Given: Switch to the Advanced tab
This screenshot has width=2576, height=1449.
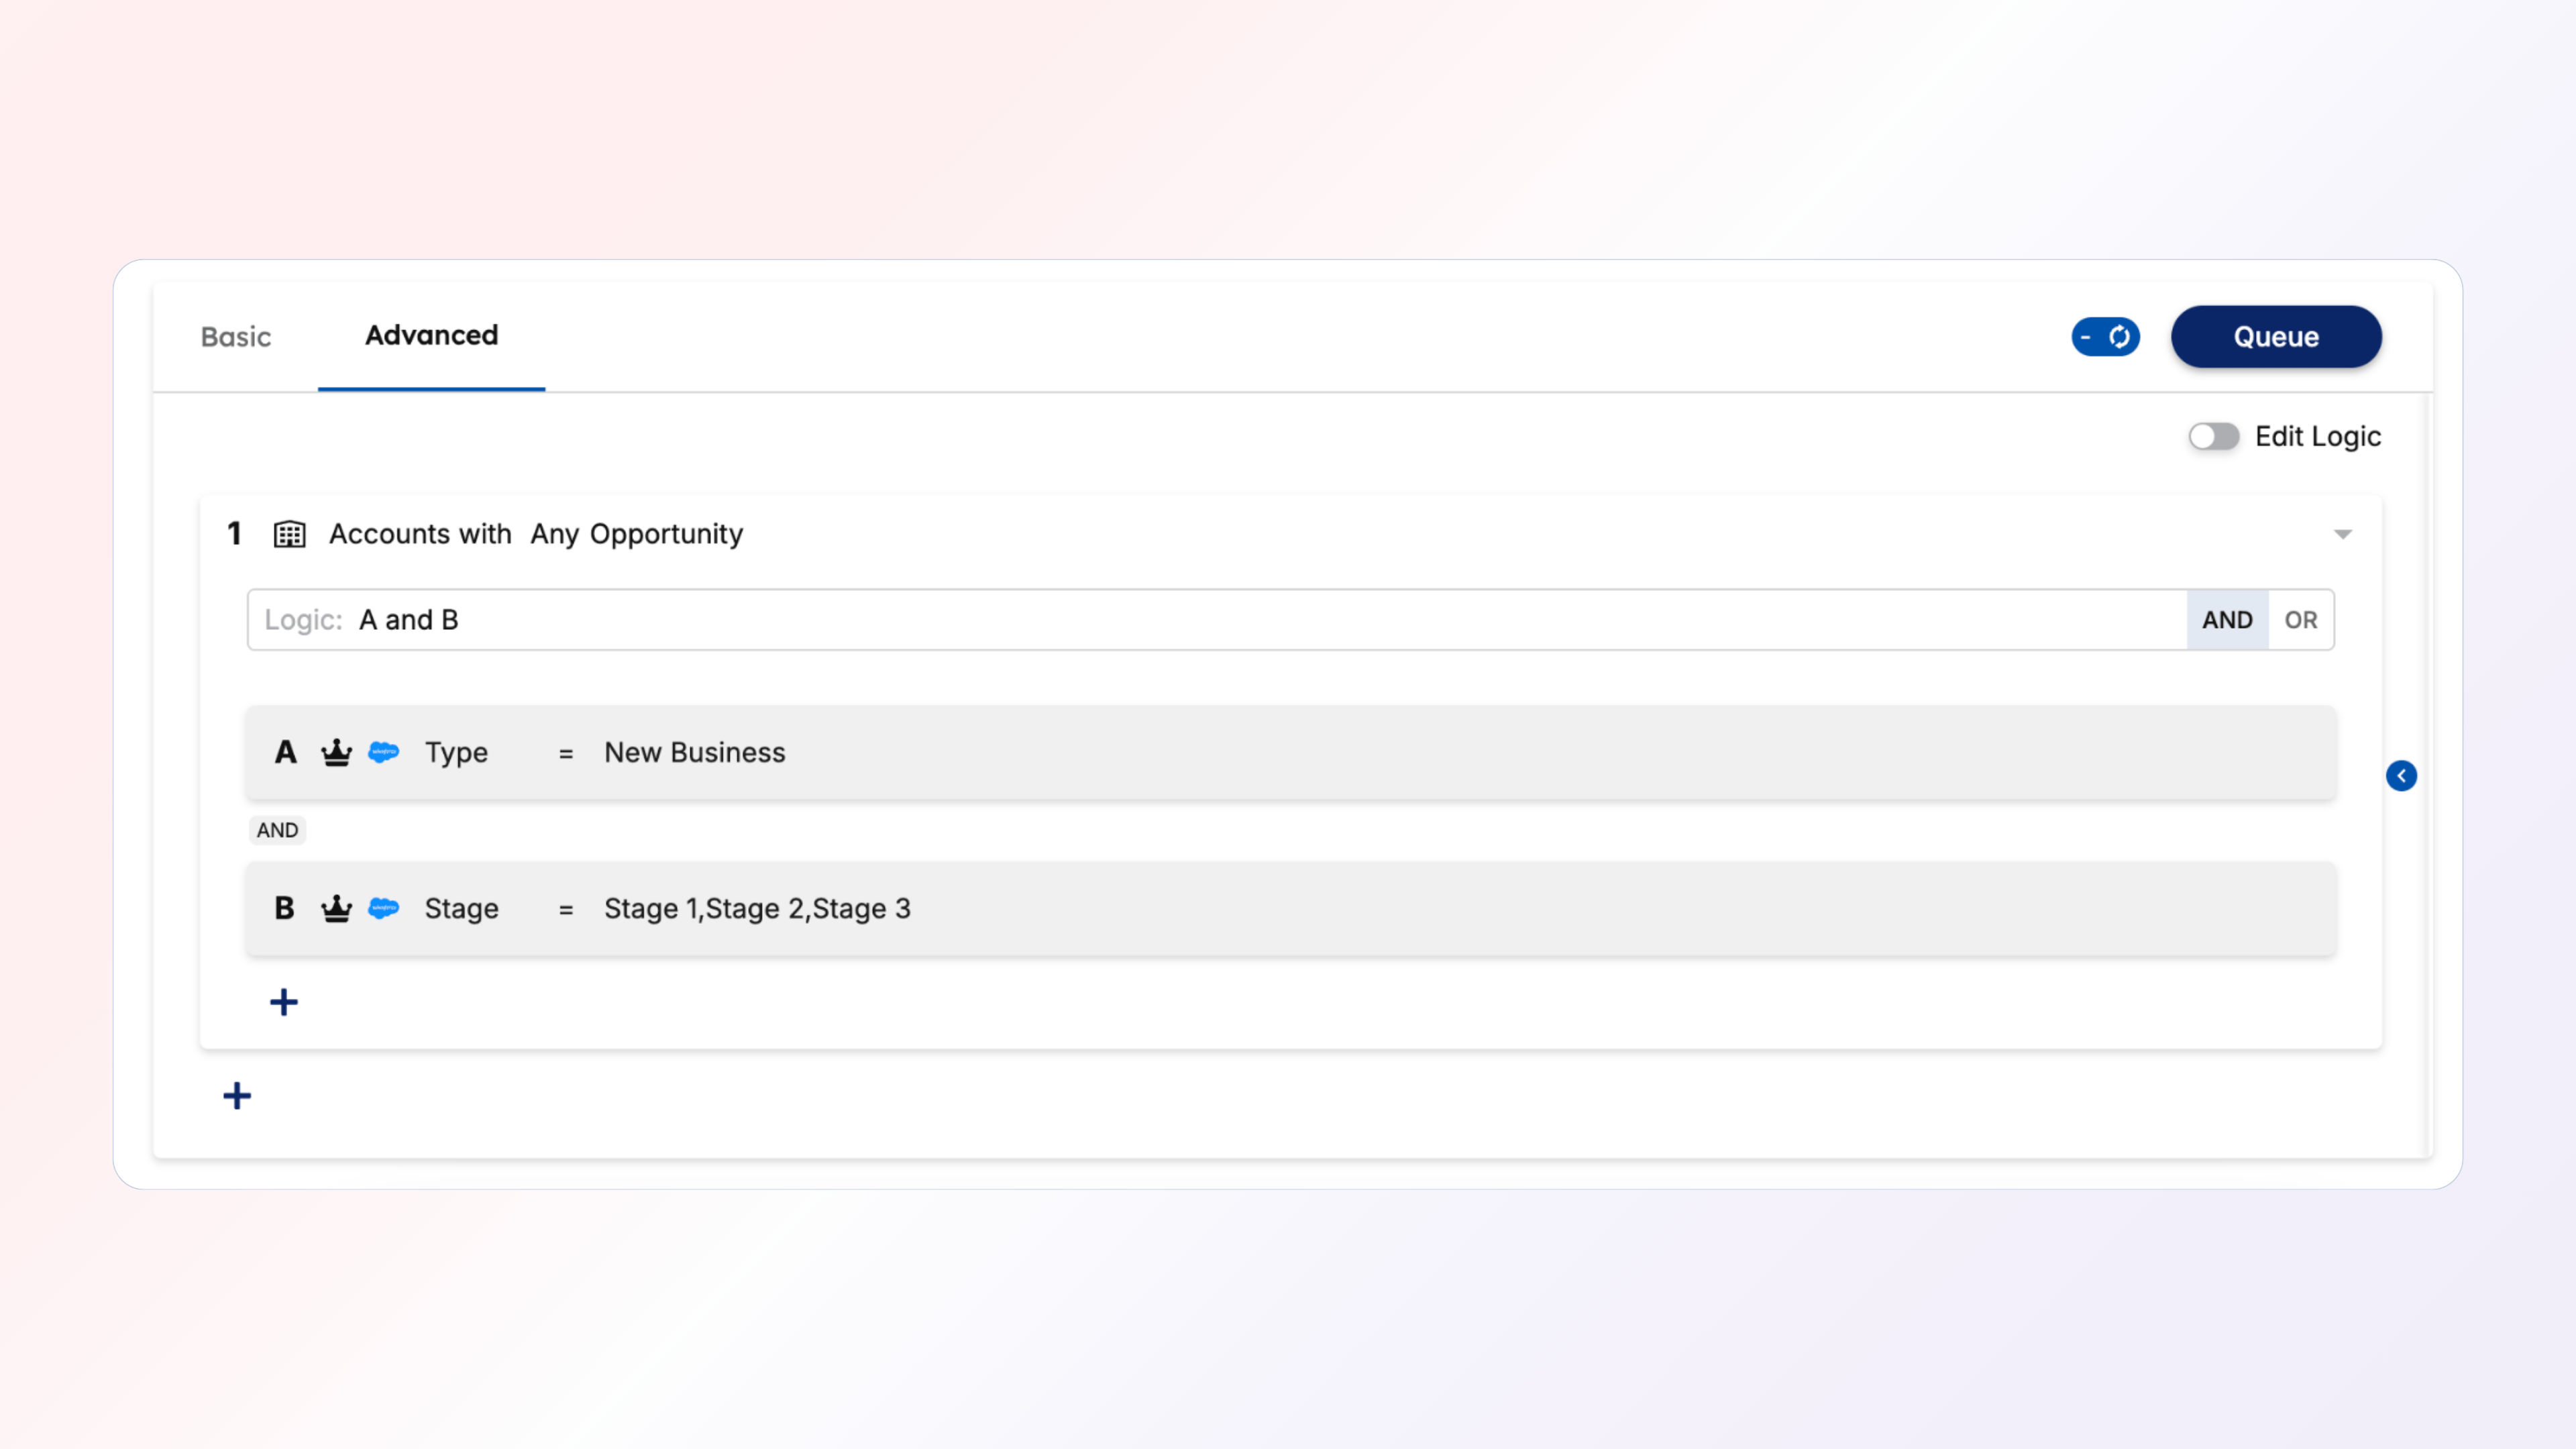Looking at the screenshot, I should coord(431,336).
